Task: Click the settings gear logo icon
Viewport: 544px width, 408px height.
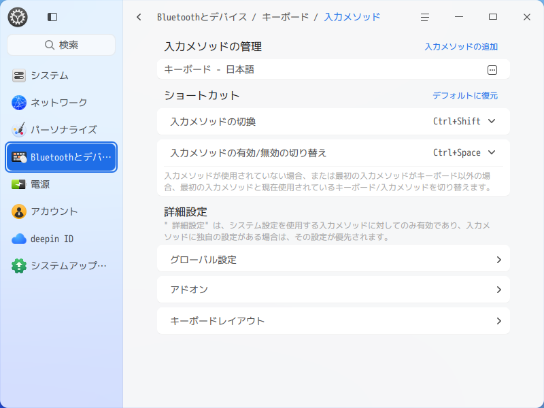Action: pos(18,17)
